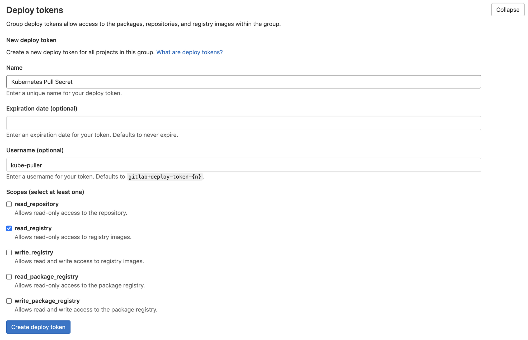Click the write_package_registry label text

click(47, 301)
